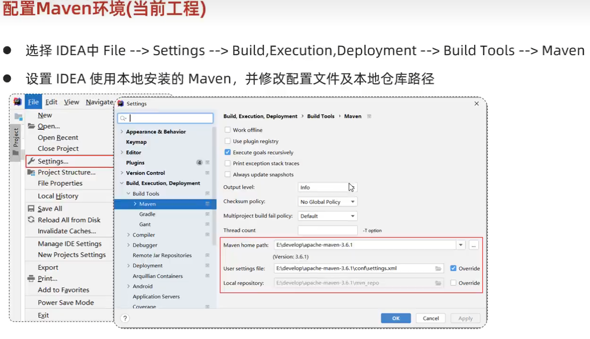Click the project-level icon next to the Maven breadcrumb
Viewport: 590px width, 339px height.
(x=369, y=116)
